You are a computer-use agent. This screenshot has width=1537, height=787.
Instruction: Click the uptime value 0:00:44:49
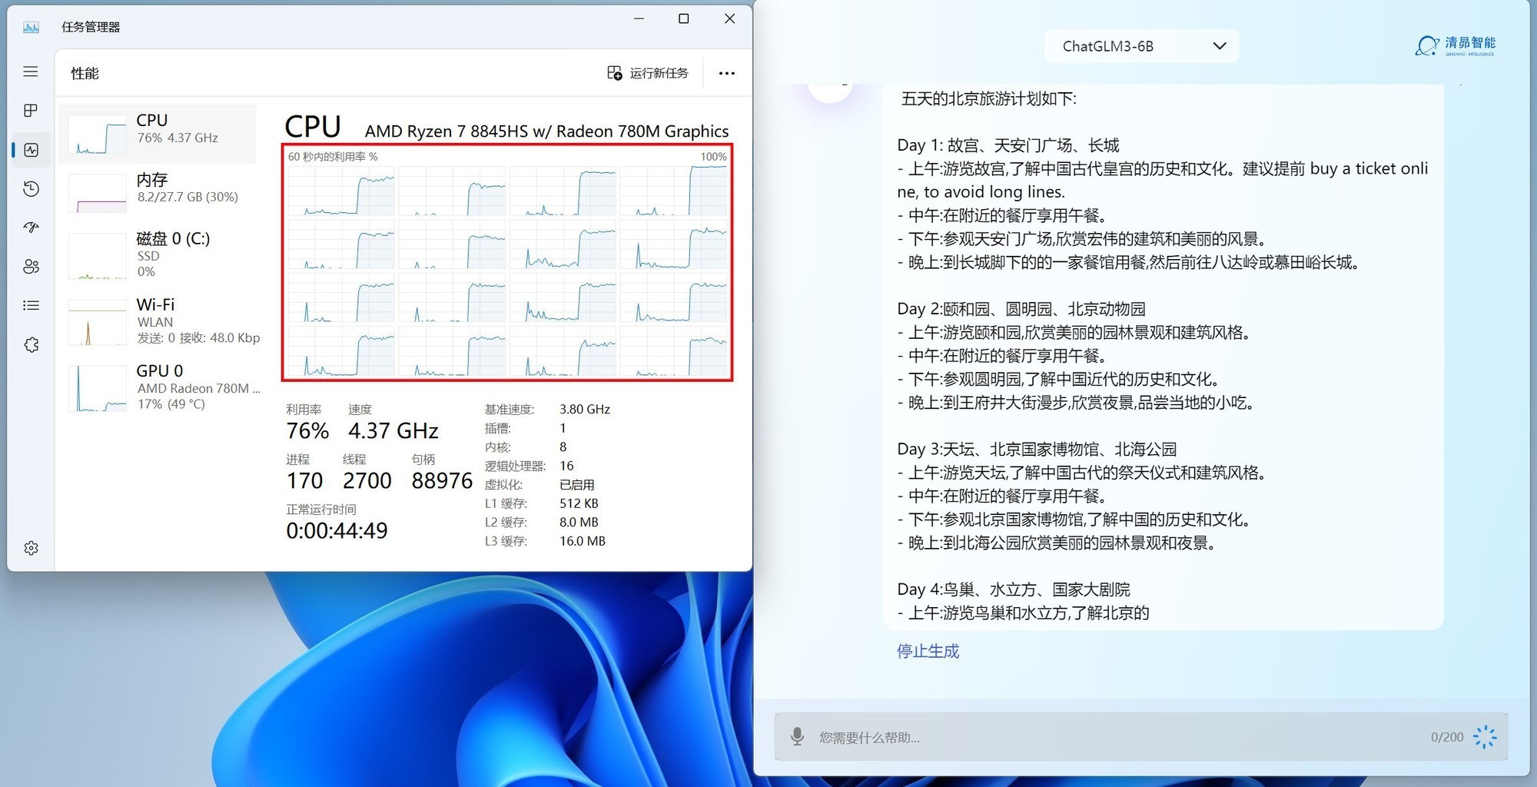(337, 531)
